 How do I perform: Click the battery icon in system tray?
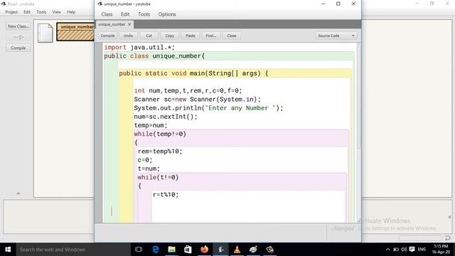click(396, 250)
